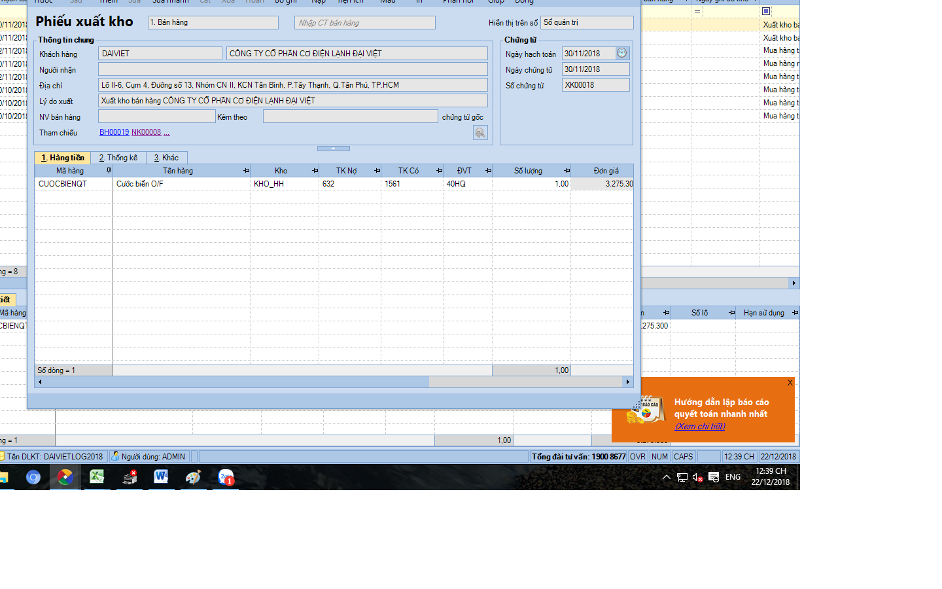Click right arrow of background grid scrollbar
This screenshot has height=589, width=942.
point(794,283)
